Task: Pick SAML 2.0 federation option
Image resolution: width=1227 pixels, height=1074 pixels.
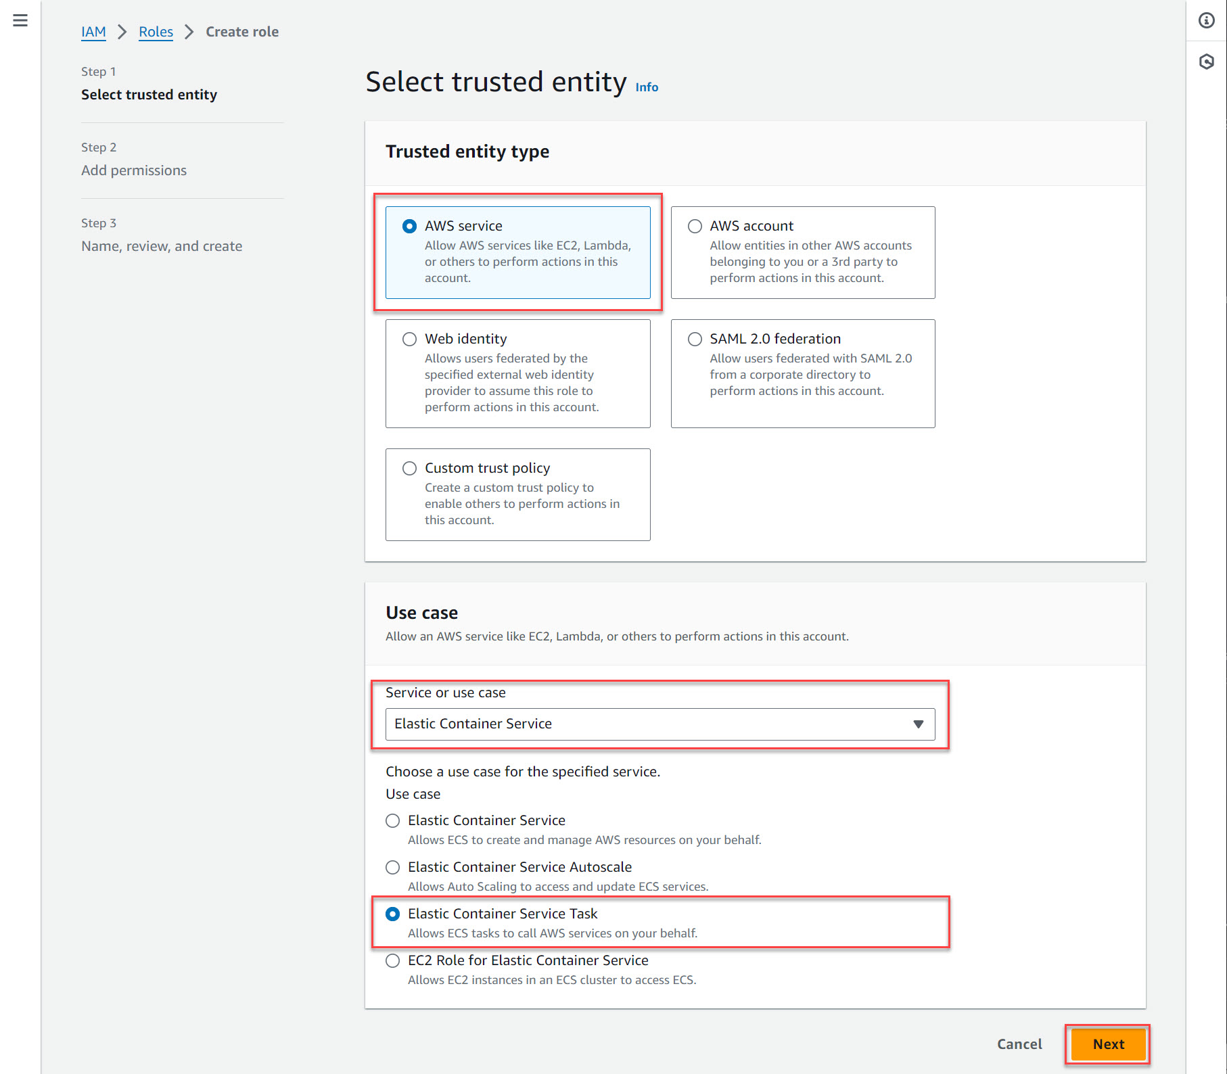Action: click(x=695, y=340)
